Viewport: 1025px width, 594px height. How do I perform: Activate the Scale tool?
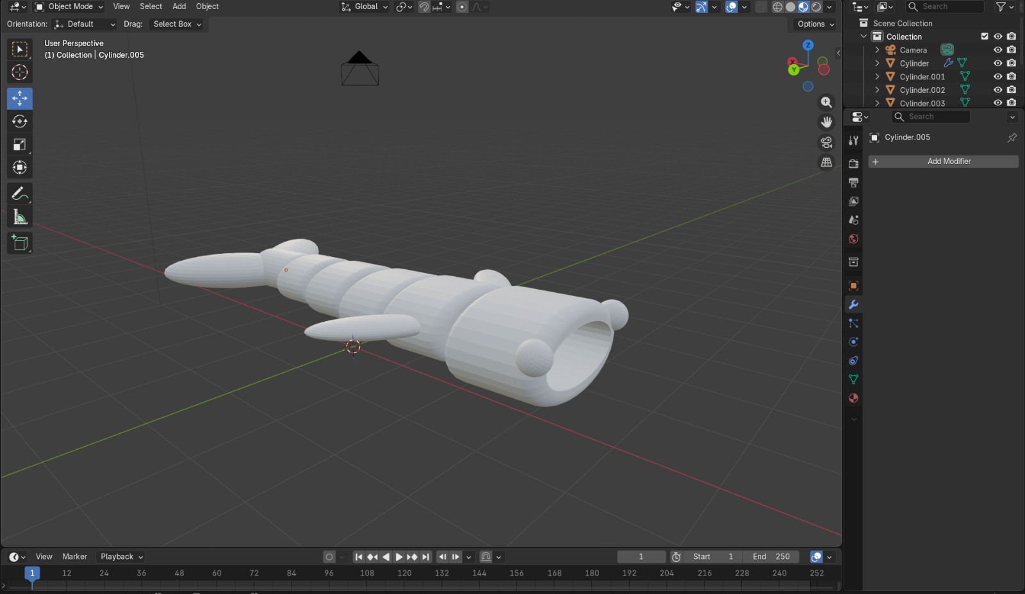coord(20,145)
